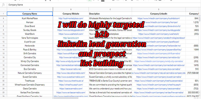Screen dimensions: 201x99
Task: Select row 11 header number
Action: [3, 38]
